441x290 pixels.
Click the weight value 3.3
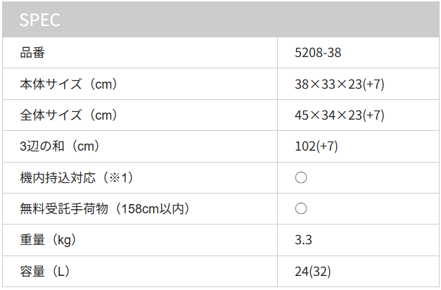click(303, 240)
